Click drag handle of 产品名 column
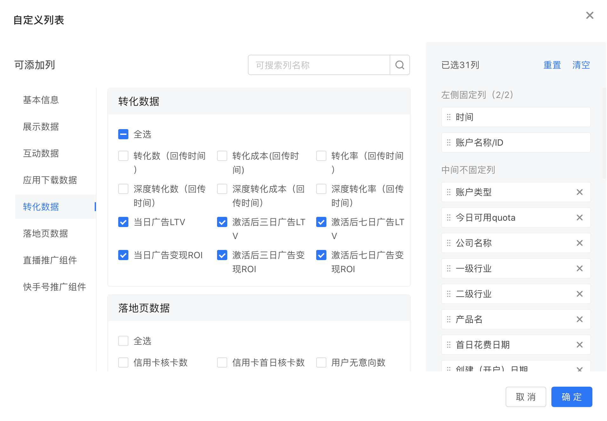 (449, 319)
